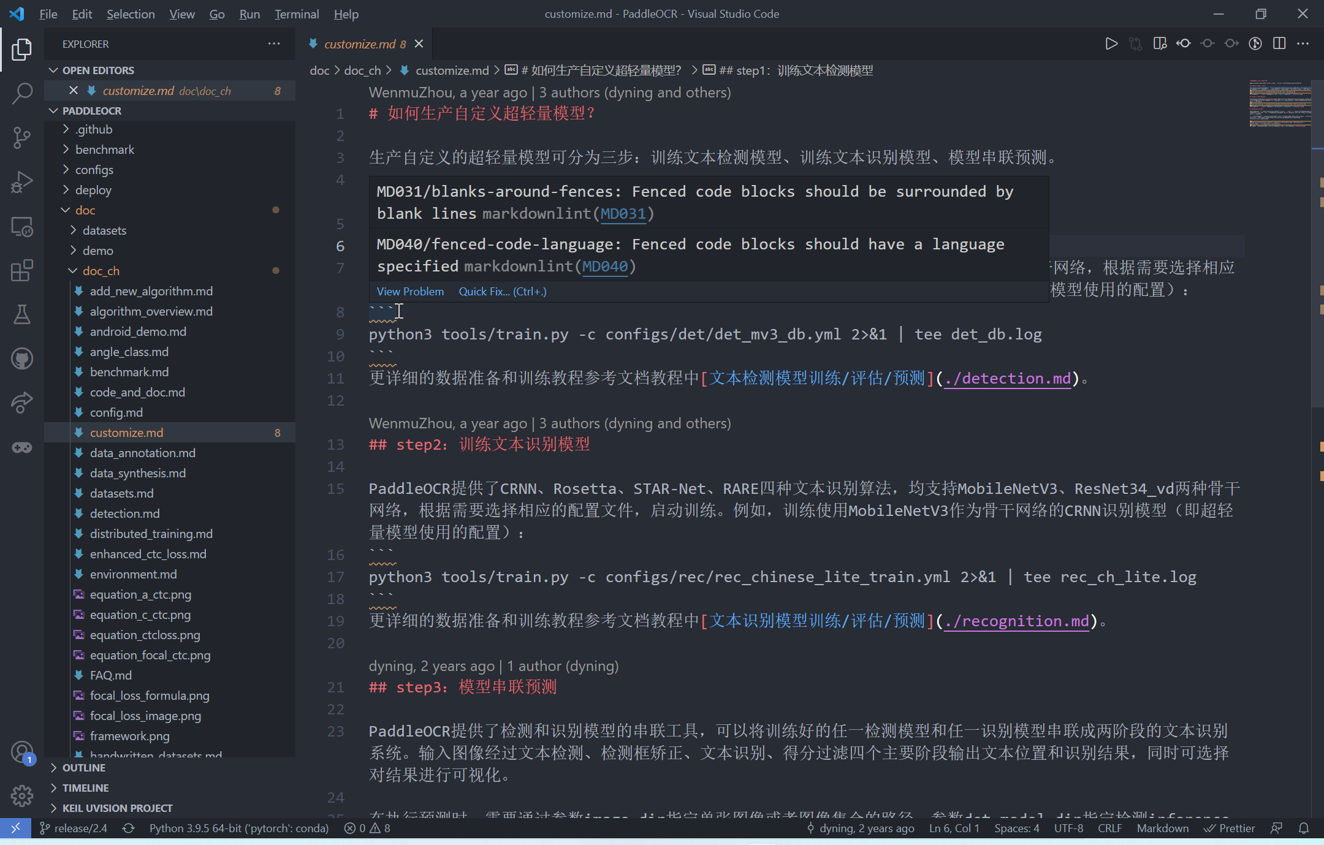Click View Problem in the hover popup

coord(410,292)
